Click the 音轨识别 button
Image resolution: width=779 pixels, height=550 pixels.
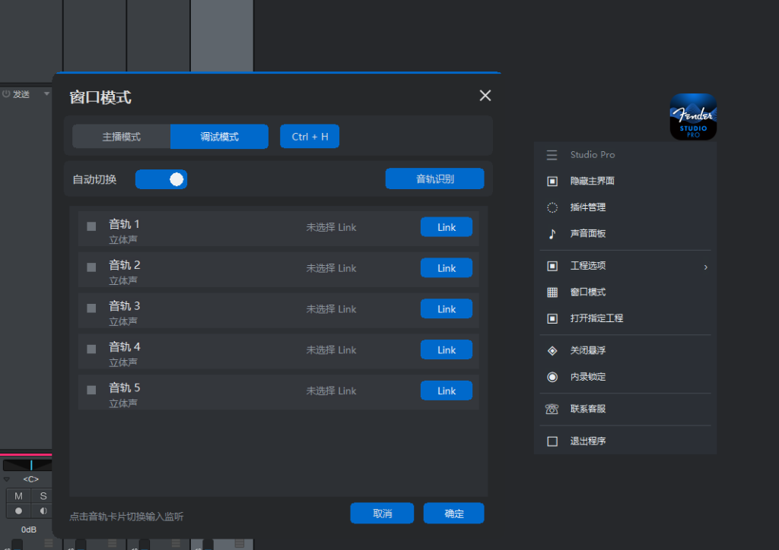[x=434, y=179]
